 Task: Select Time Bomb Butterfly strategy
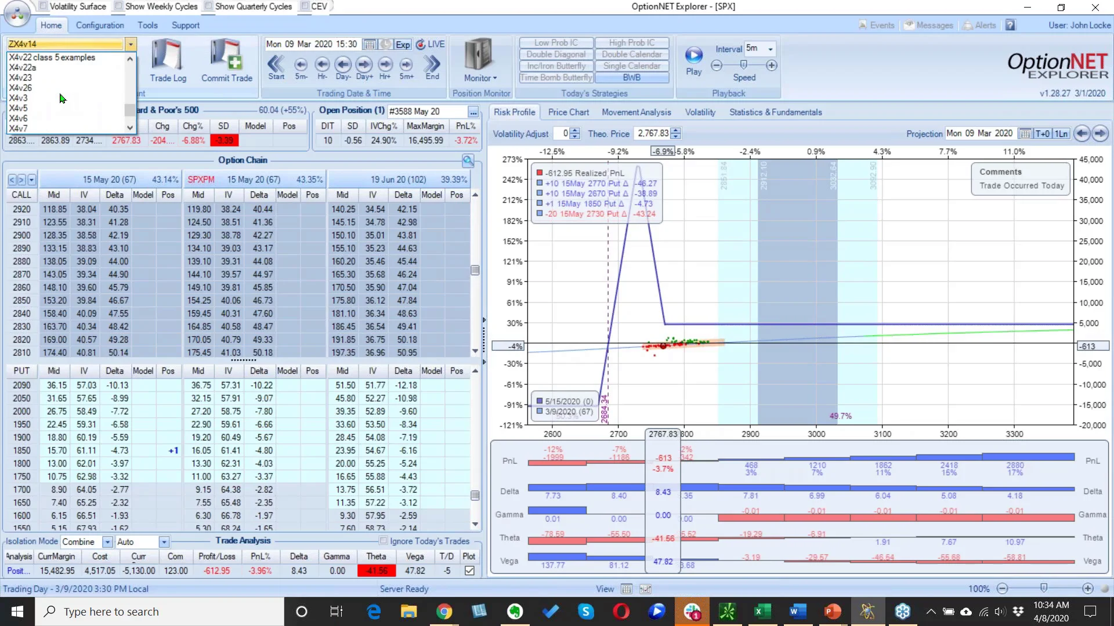(556, 78)
